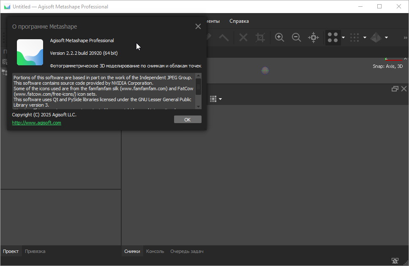Screen dimensions: 409x266
Task: Switch to the Привязка tab
Action: pyautogui.click(x=35, y=251)
